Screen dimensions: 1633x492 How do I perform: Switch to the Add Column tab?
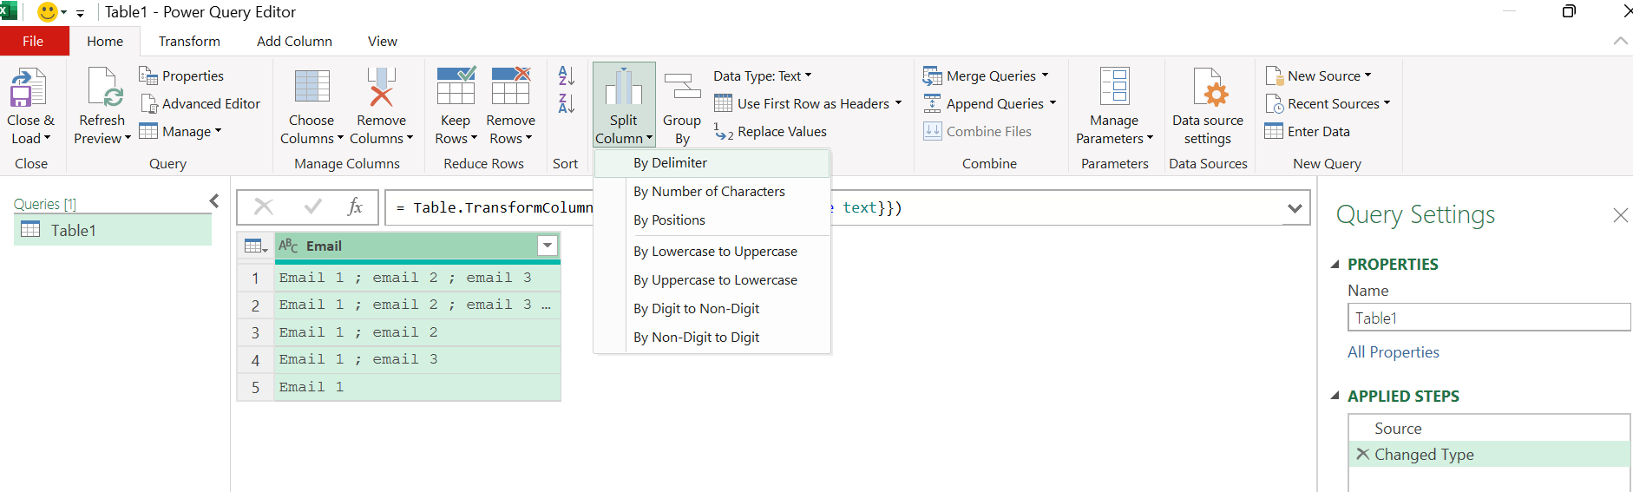point(294,41)
